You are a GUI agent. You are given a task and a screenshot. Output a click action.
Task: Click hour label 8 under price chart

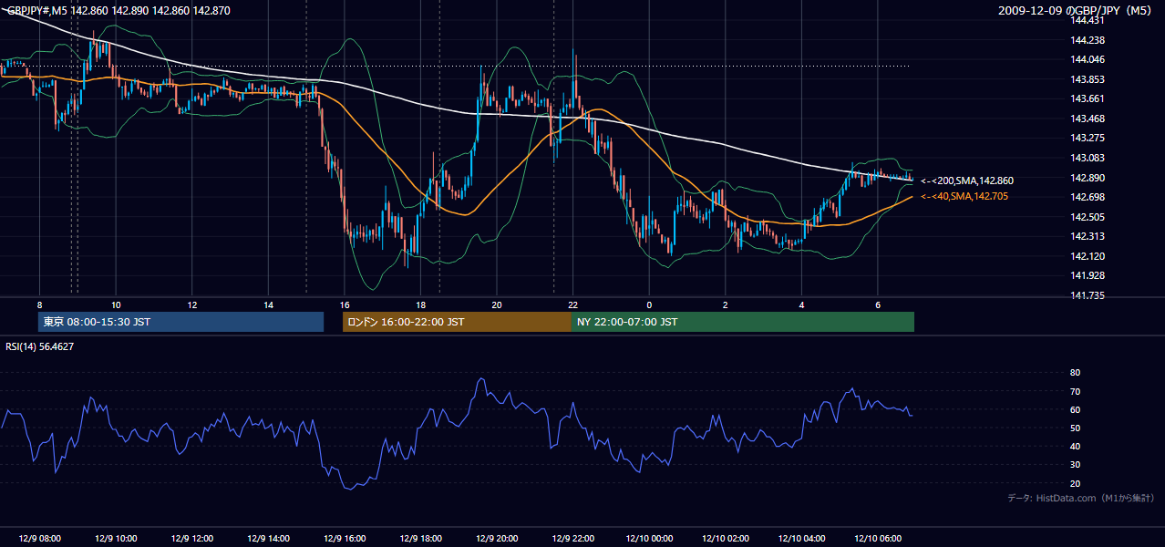pos(39,304)
